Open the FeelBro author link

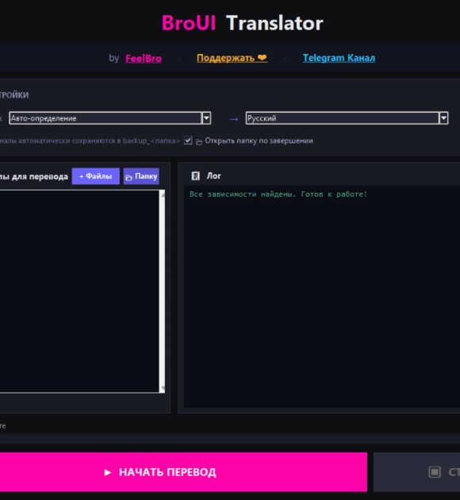[144, 59]
